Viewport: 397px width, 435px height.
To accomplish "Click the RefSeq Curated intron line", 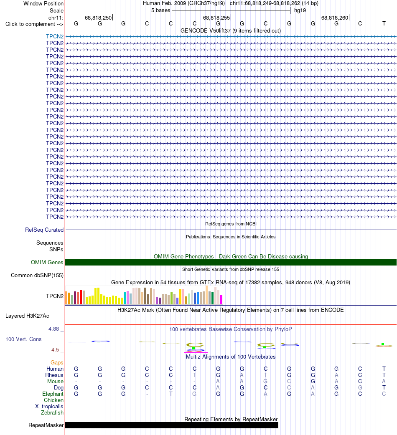I will tap(231, 230).
